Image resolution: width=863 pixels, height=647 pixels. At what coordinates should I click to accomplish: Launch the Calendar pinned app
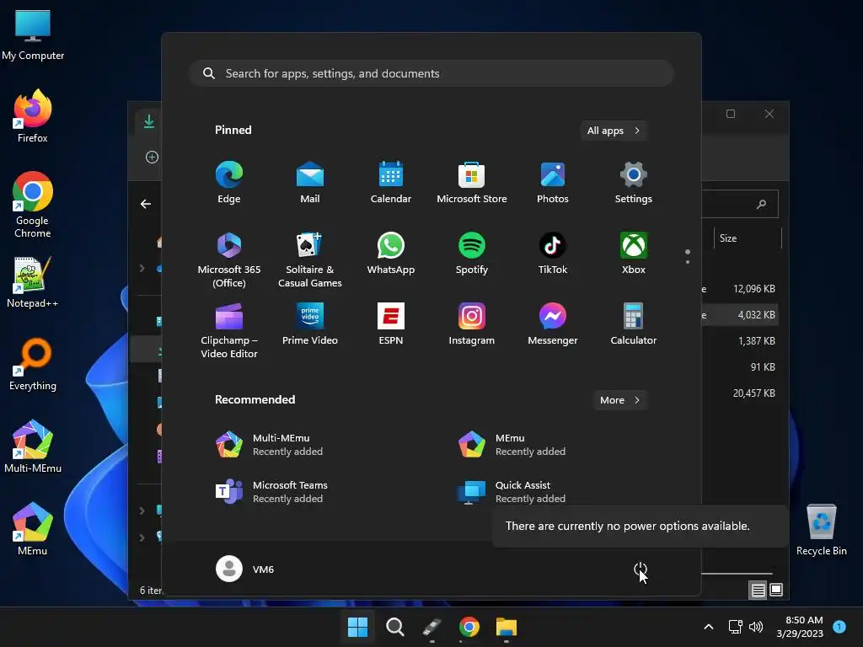coord(391,183)
